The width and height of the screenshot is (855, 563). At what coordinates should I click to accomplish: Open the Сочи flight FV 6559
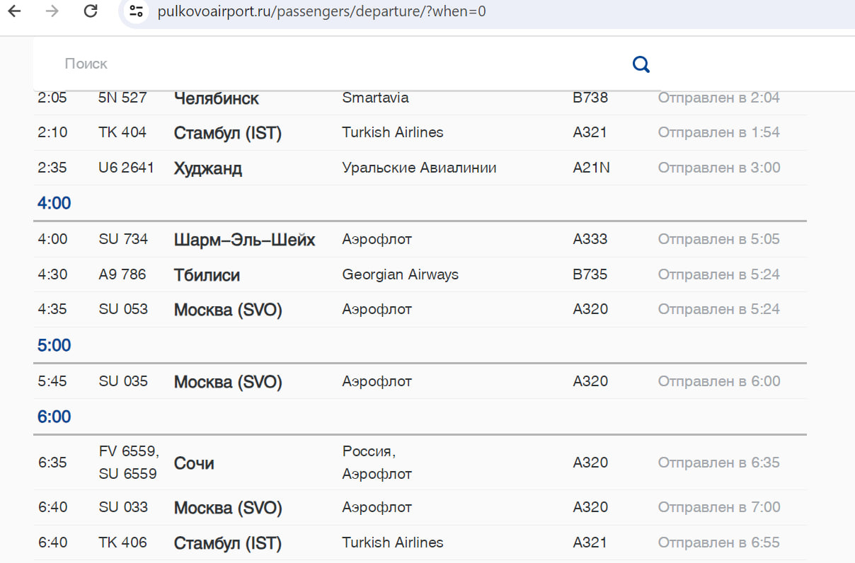(194, 463)
